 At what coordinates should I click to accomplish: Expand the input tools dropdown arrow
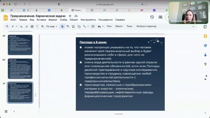103,27
